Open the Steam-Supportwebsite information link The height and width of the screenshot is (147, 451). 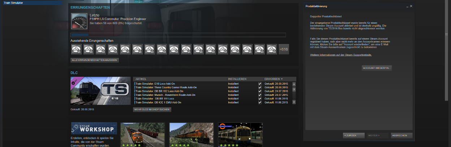pyautogui.click(x=341, y=55)
